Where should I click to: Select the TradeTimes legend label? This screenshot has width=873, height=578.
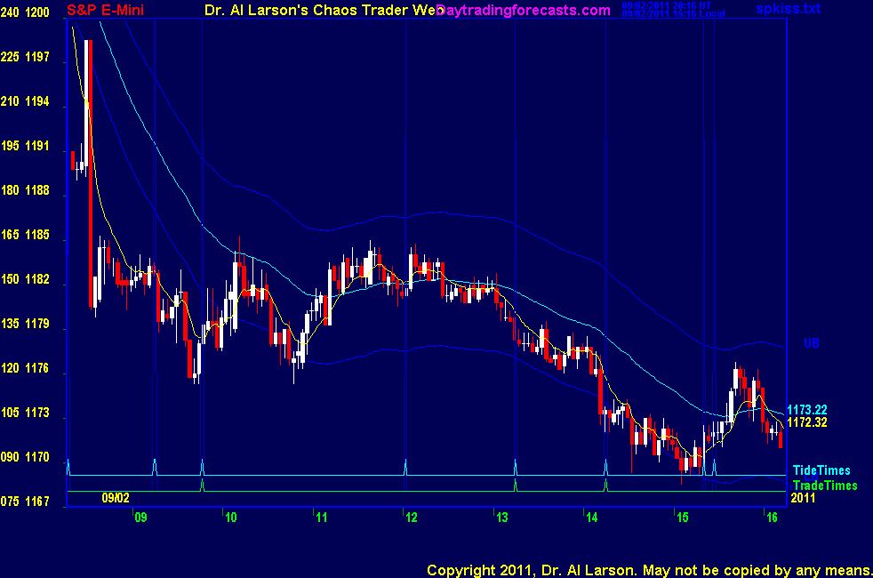(x=825, y=486)
